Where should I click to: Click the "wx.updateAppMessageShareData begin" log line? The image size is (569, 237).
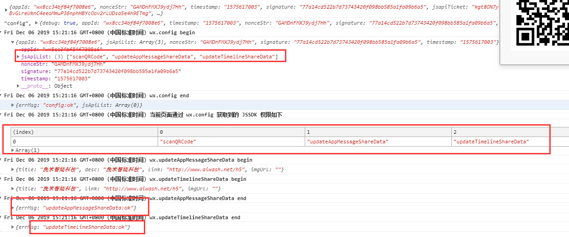click(128, 160)
